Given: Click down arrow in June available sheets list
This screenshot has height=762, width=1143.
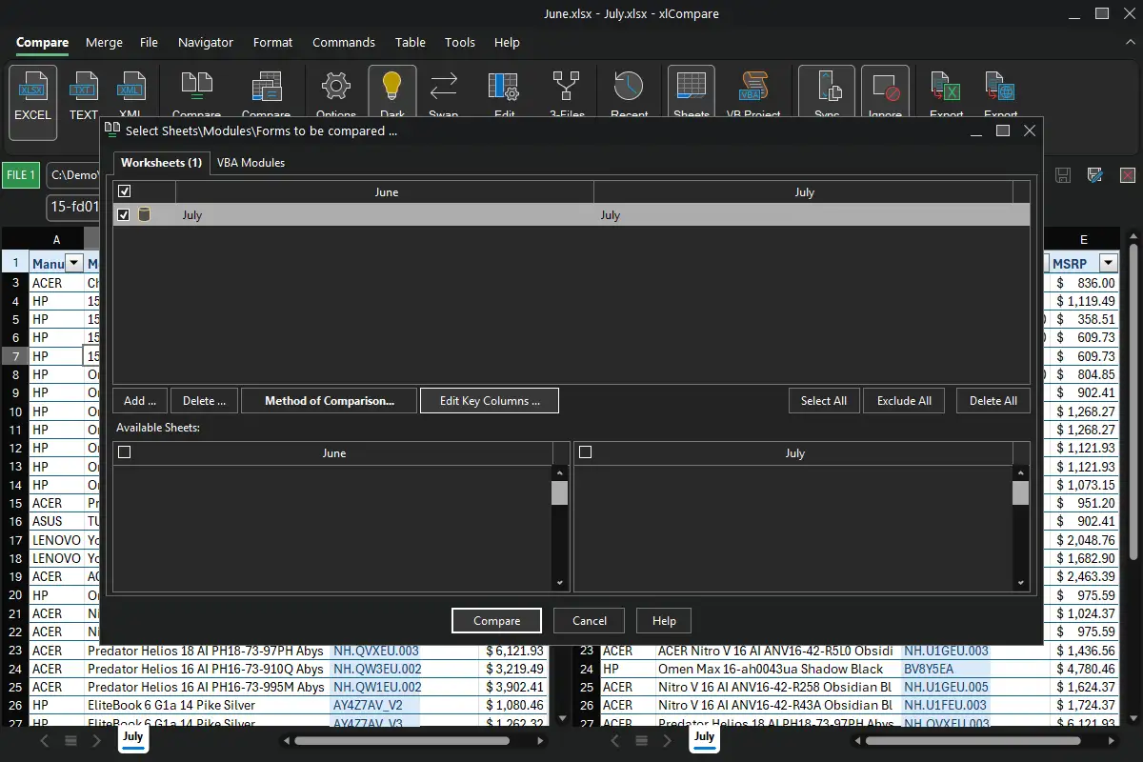Looking at the screenshot, I should (560, 583).
